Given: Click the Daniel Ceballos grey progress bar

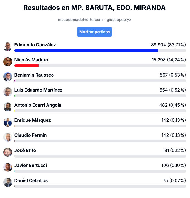Looking at the screenshot, I should 100,186.
